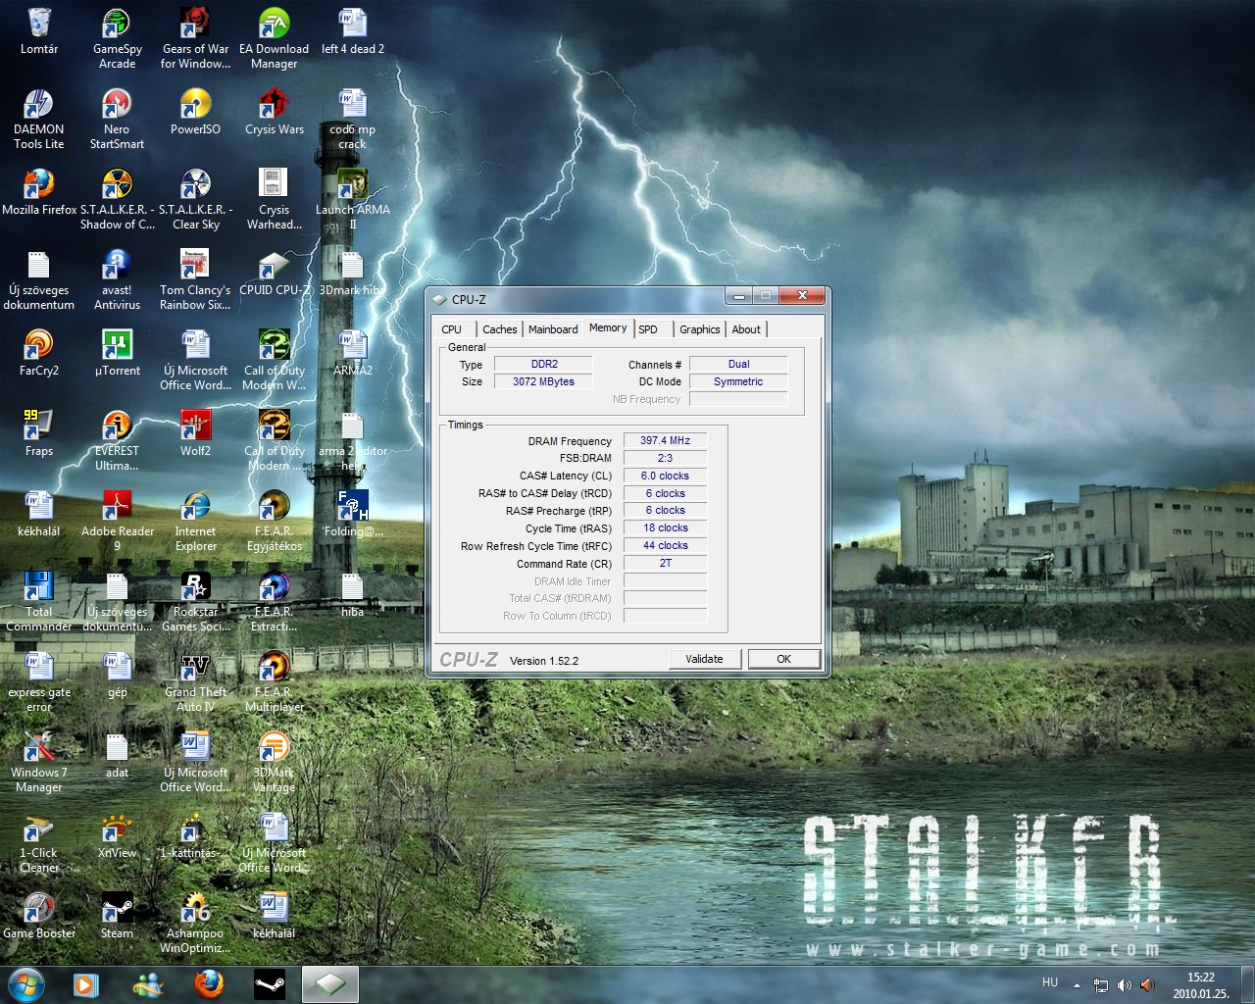Select S.T.A.L.K.E.R. Shadow of Chernobyl icon
The height and width of the screenshot is (1004, 1255).
117,199
